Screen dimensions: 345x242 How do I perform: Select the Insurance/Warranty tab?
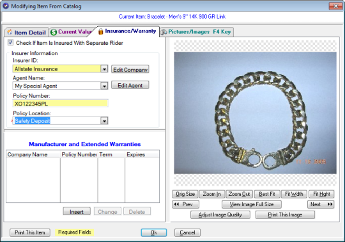128,31
